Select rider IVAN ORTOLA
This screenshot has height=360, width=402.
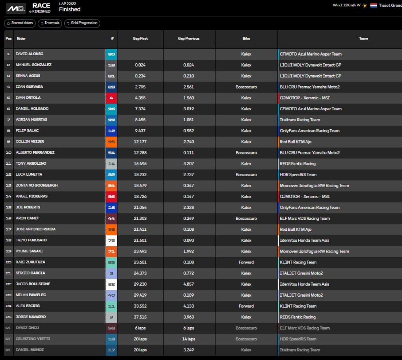tap(28, 98)
